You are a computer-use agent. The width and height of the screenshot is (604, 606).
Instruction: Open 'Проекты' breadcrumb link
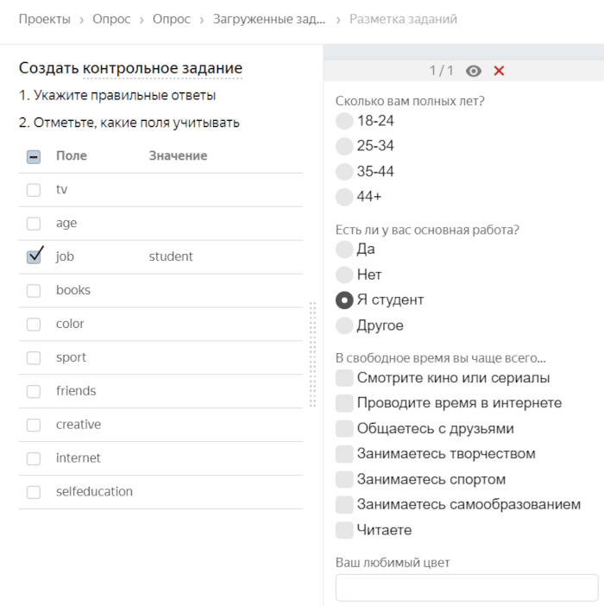click(45, 19)
